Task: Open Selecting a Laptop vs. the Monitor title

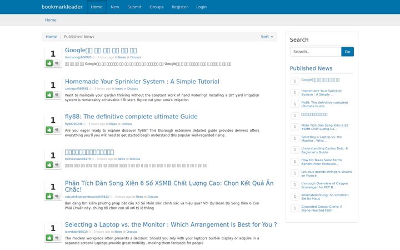Action: 171,225
